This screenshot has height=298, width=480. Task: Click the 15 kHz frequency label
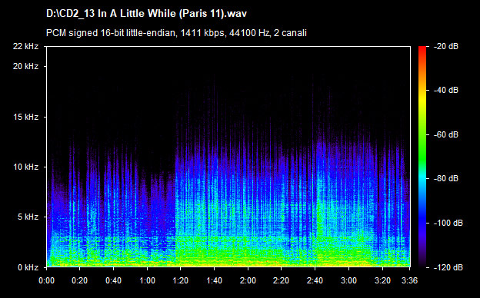point(25,117)
